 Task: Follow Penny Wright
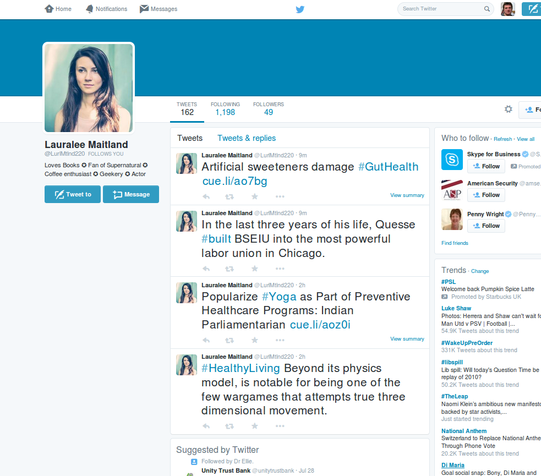pyautogui.click(x=486, y=226)
